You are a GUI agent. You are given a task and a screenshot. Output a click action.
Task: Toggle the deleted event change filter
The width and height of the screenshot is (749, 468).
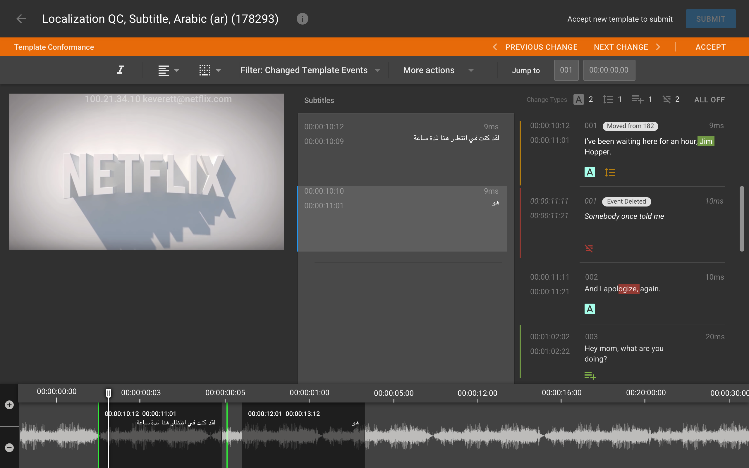pos(666,99)
